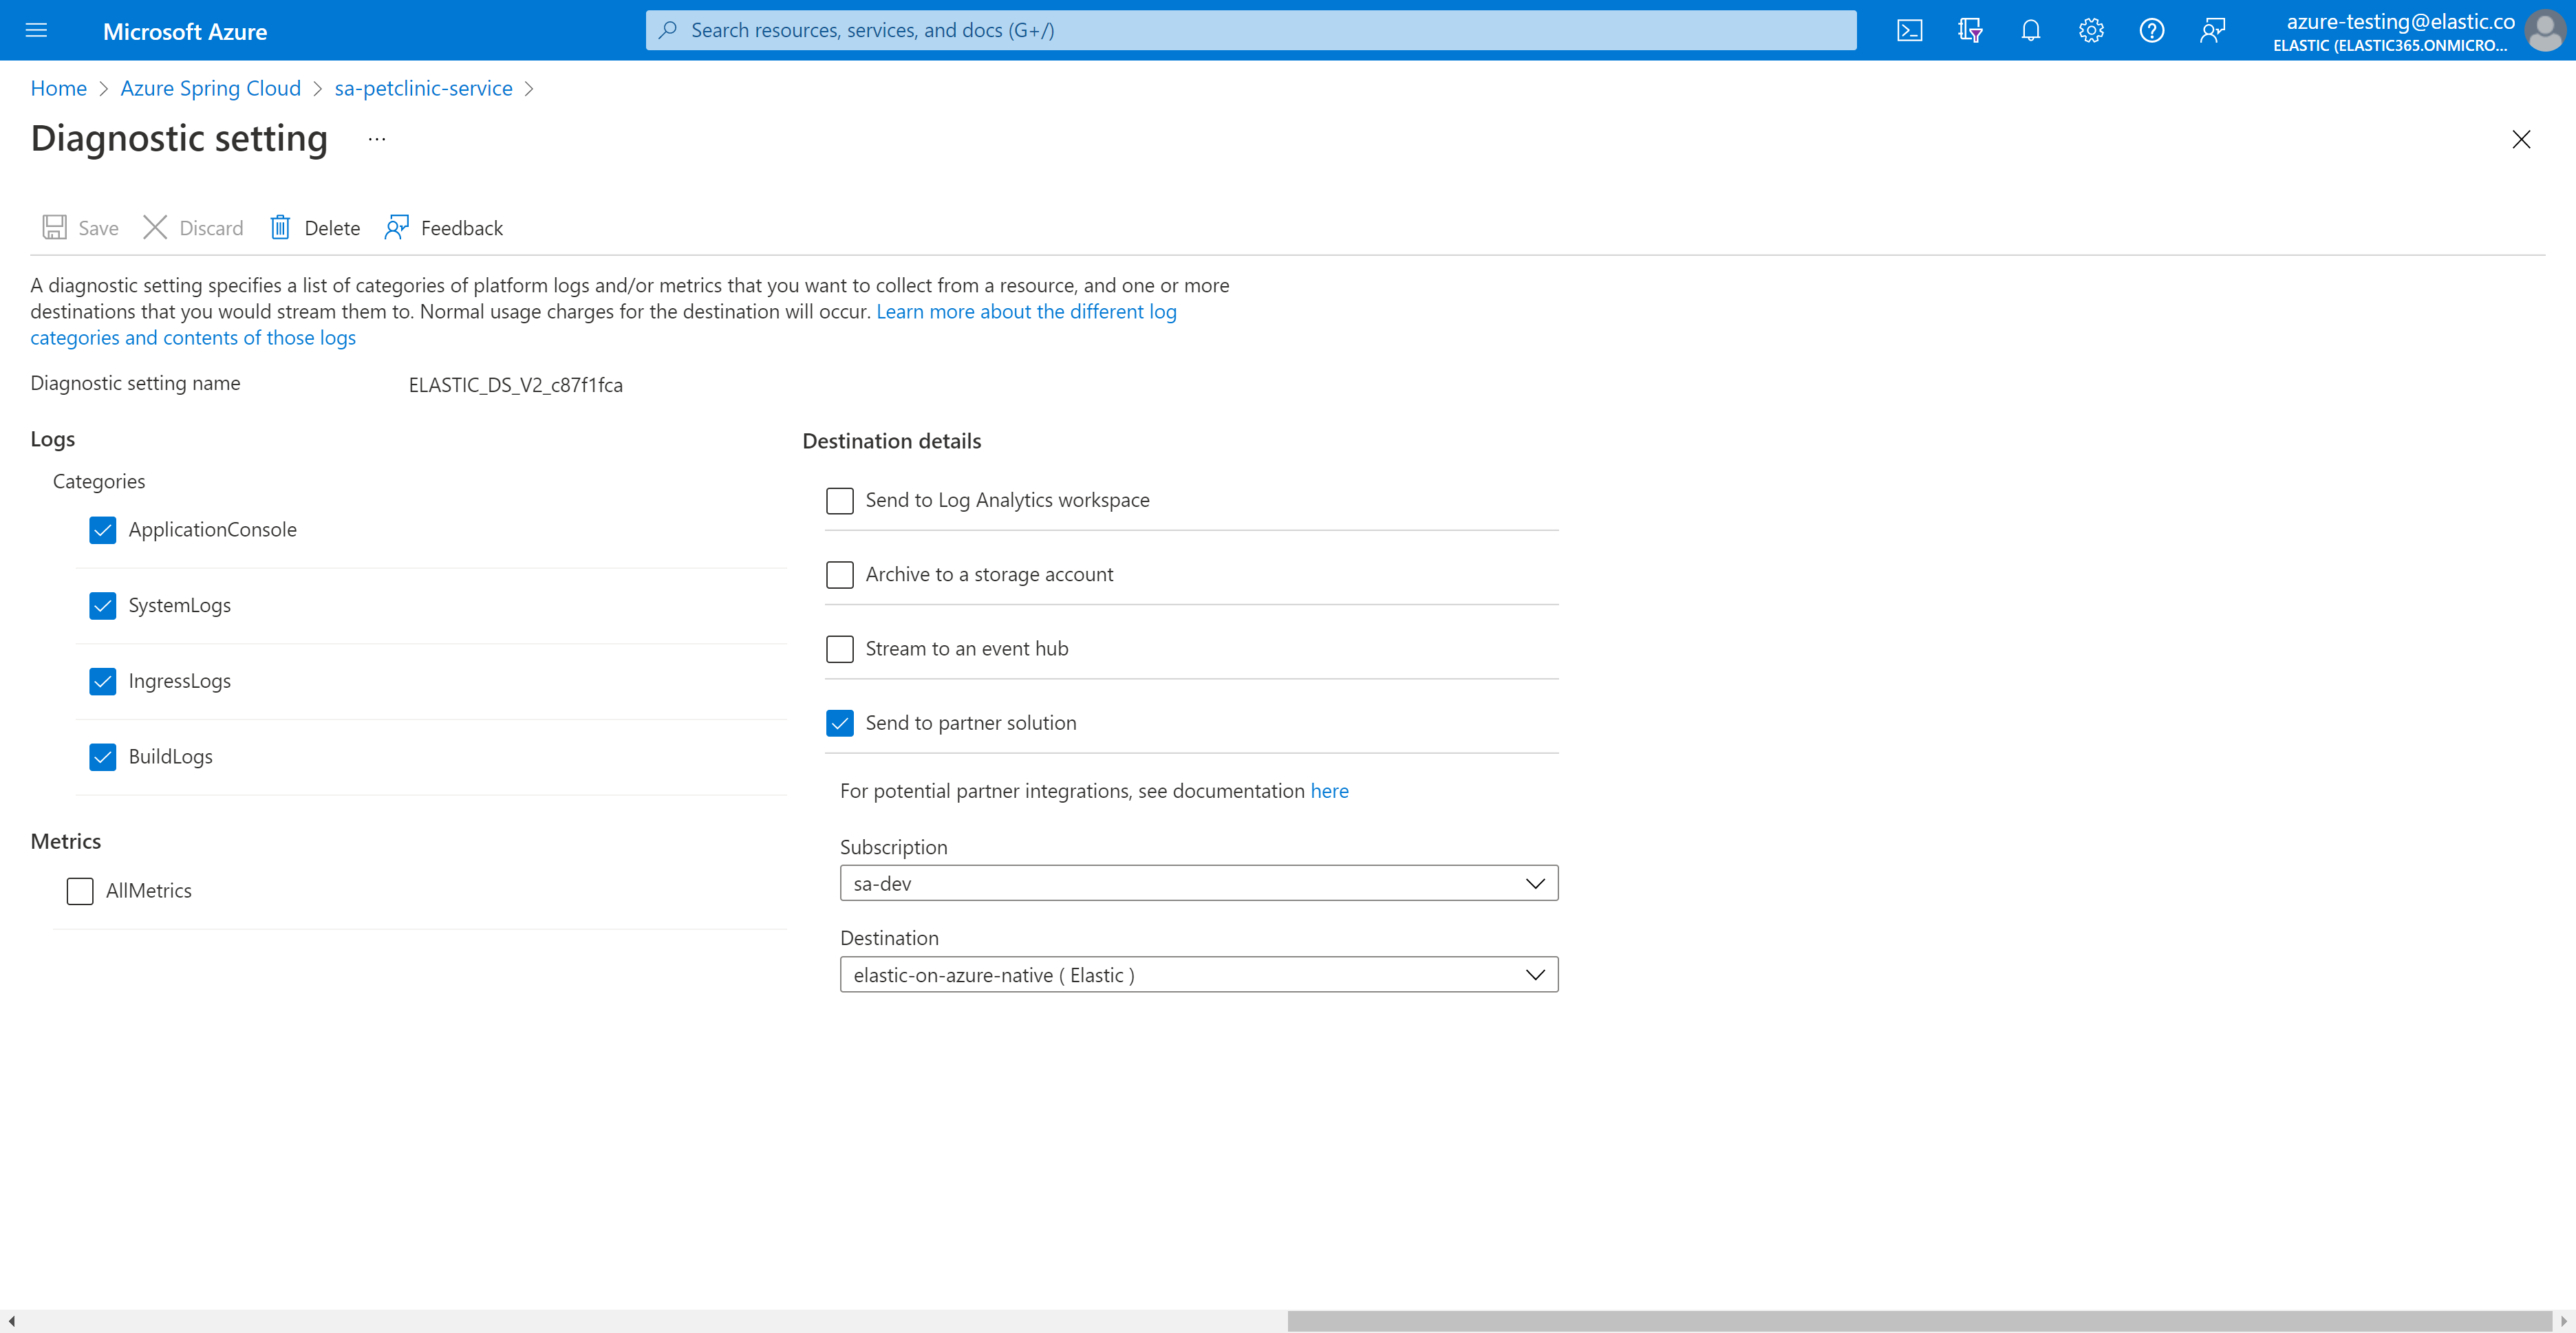
Task: Open Learn more about log categories link
Action: [1026, 312]
